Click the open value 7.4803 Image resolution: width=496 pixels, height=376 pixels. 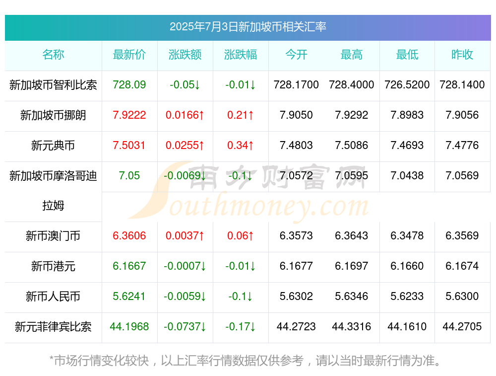(296, 146)
